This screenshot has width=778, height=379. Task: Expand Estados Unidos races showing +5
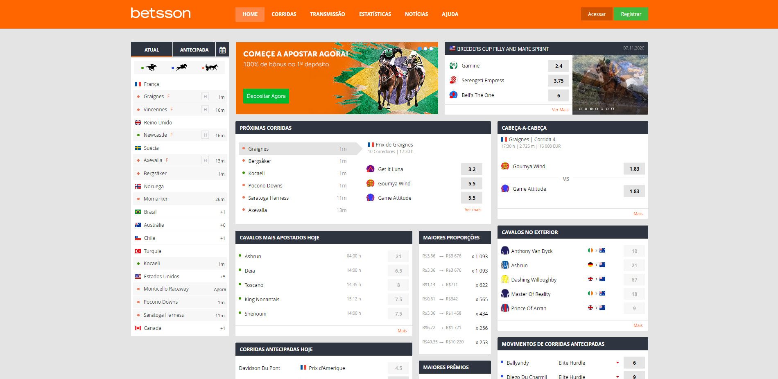(180, 277)
